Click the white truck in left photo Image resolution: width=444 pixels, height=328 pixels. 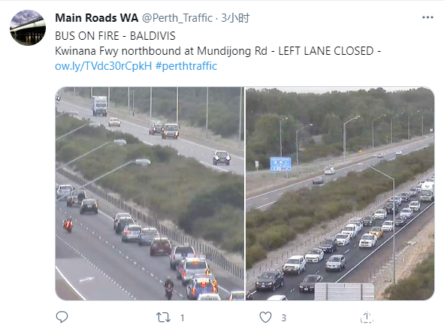100,106
